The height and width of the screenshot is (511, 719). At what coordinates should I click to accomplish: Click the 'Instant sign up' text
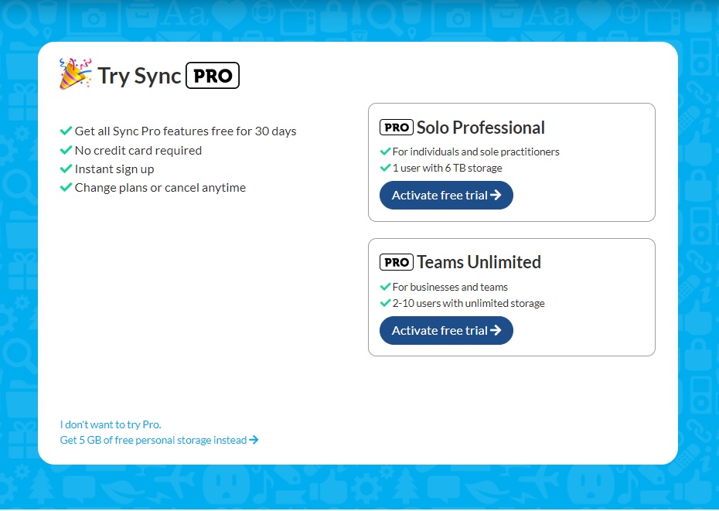coord(114,169)
